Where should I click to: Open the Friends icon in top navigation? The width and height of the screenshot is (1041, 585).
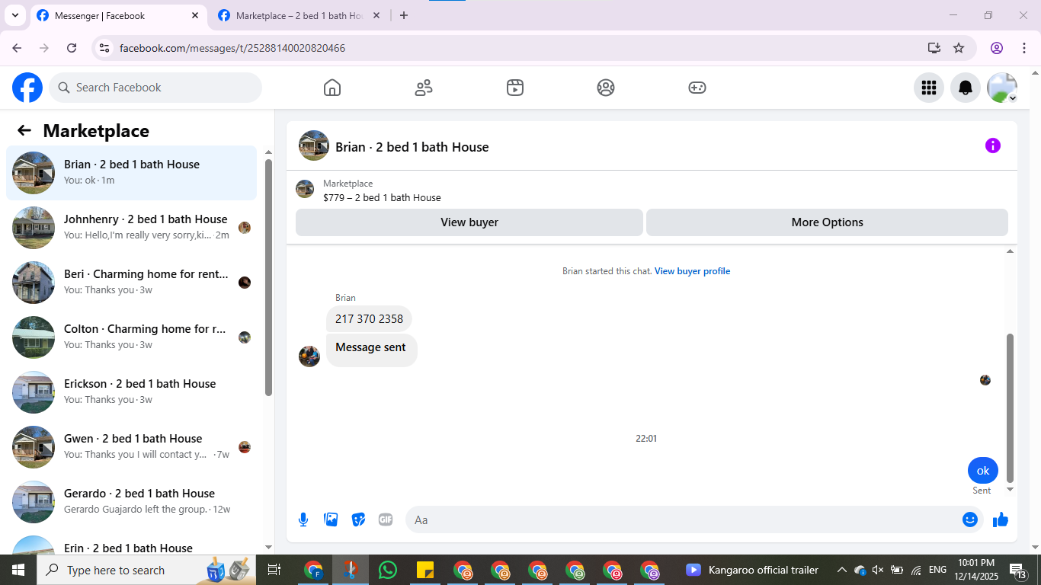pos(424,88)
